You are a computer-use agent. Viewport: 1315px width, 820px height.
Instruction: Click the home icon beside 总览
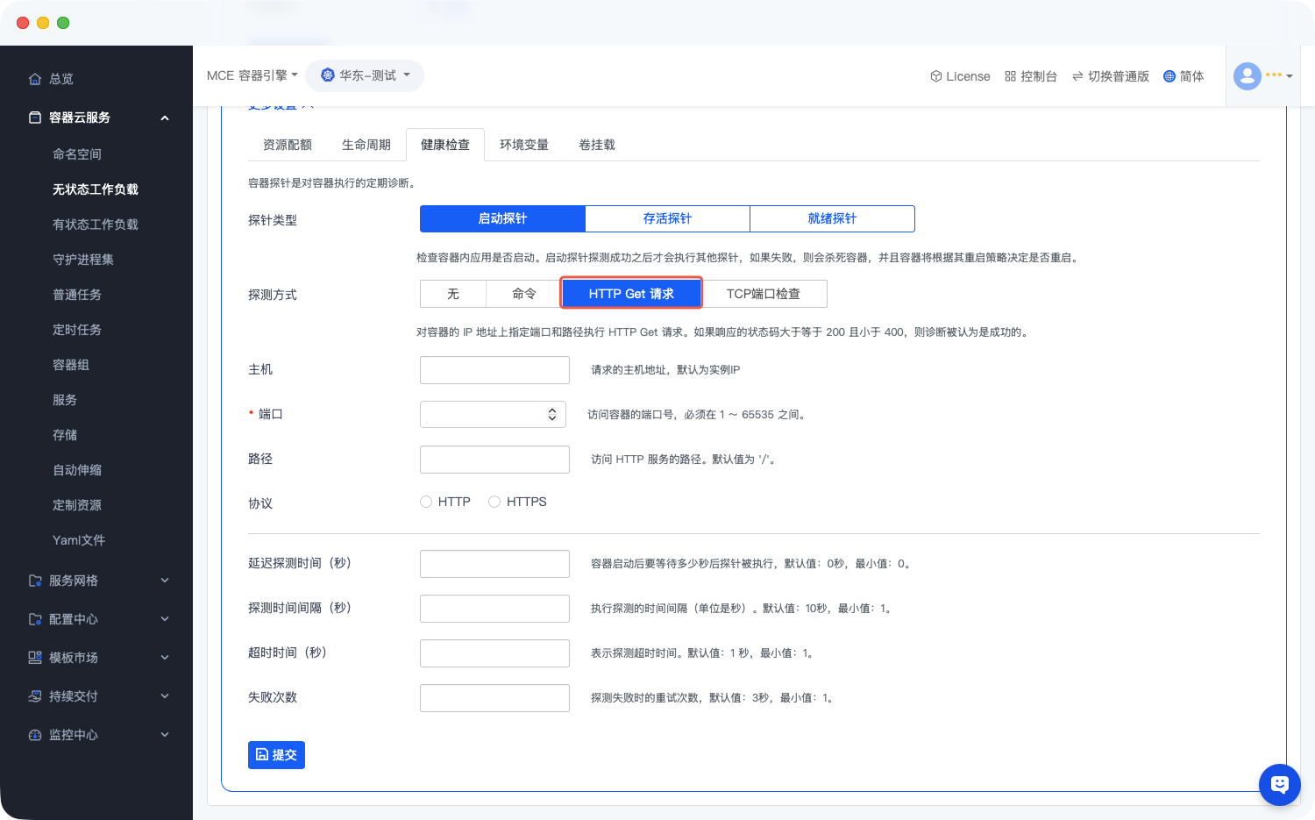coord(35,79)
